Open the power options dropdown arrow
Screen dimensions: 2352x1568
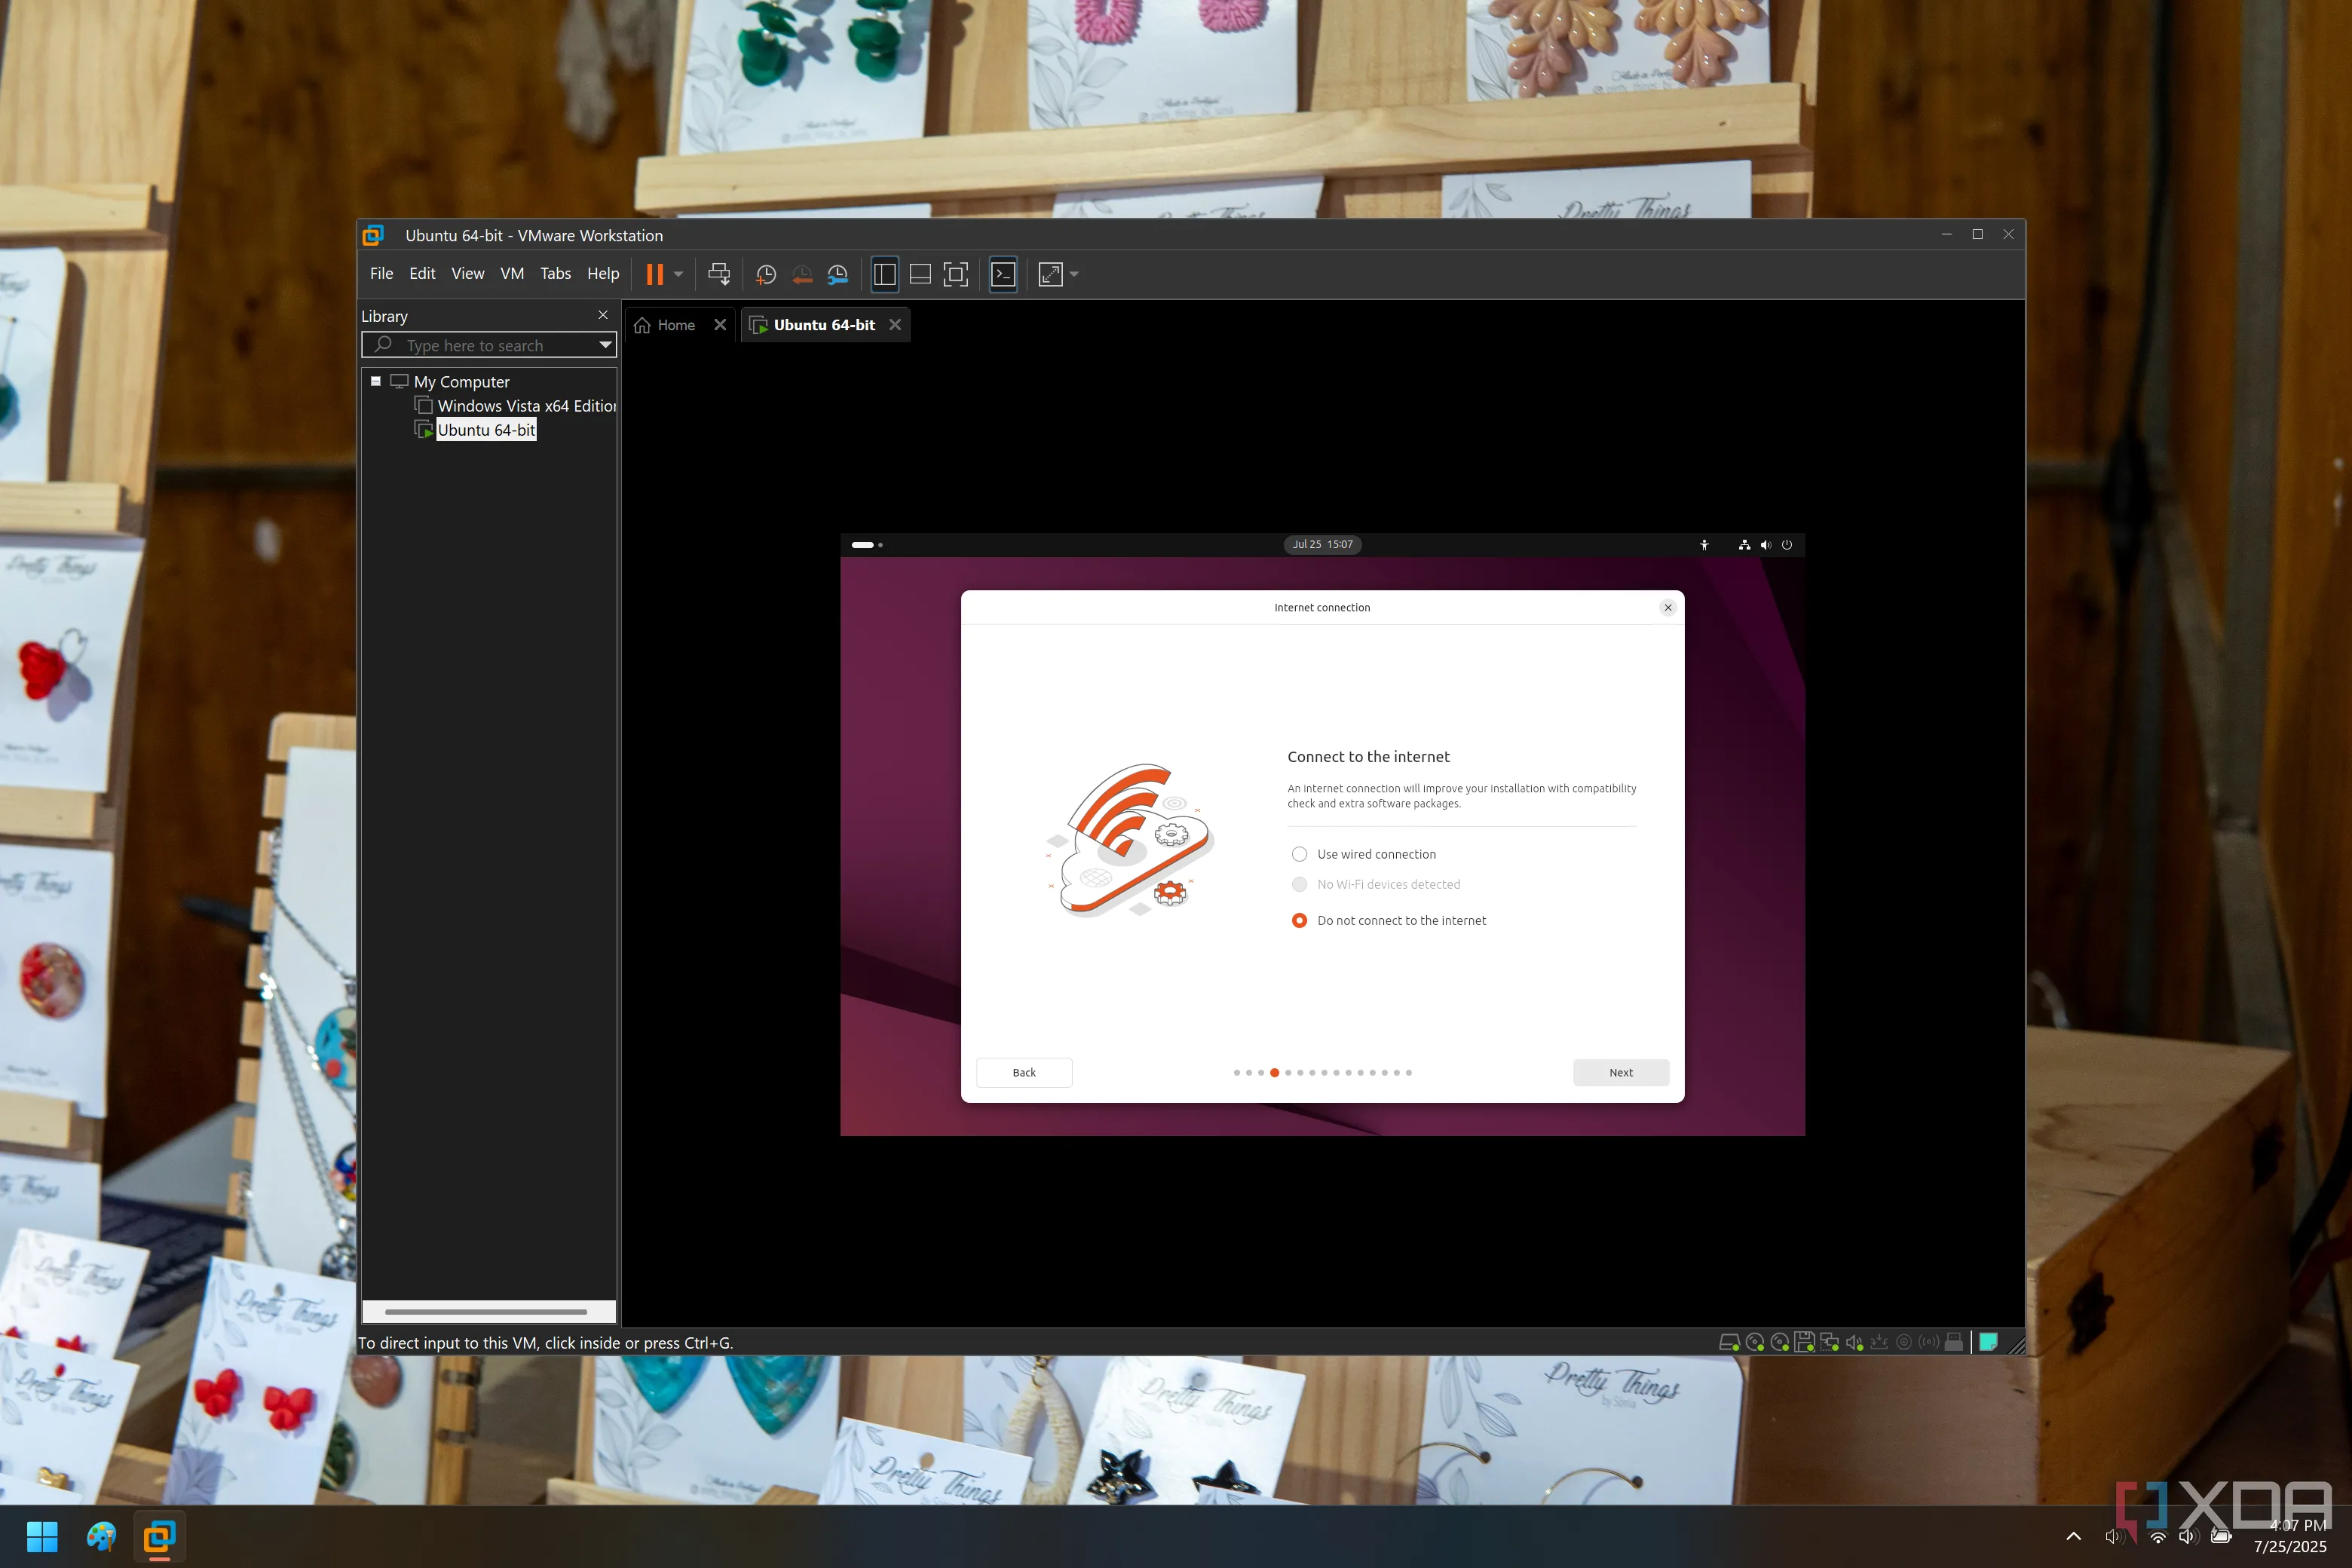tap(679, 274)
